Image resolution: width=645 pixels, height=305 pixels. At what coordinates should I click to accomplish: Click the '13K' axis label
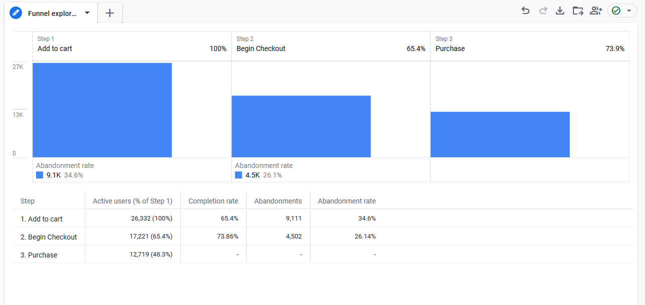(x=18, y=115)
